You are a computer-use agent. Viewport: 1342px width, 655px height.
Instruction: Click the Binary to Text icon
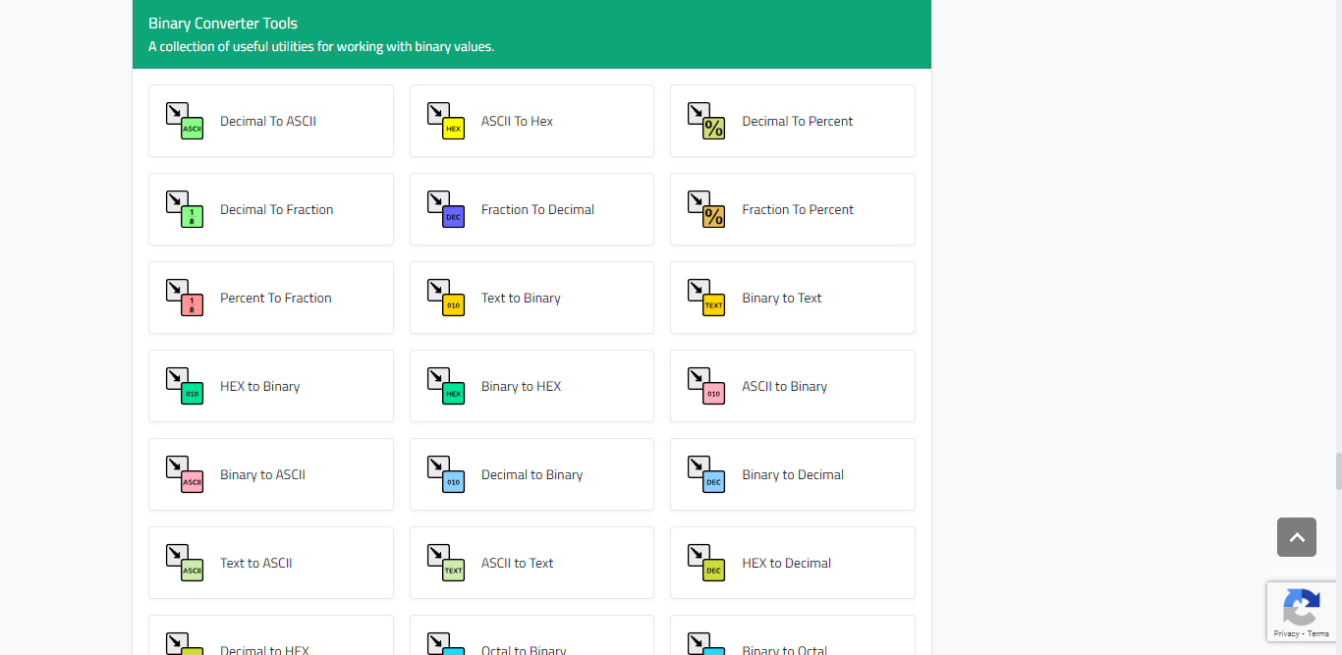click(706, 298)
